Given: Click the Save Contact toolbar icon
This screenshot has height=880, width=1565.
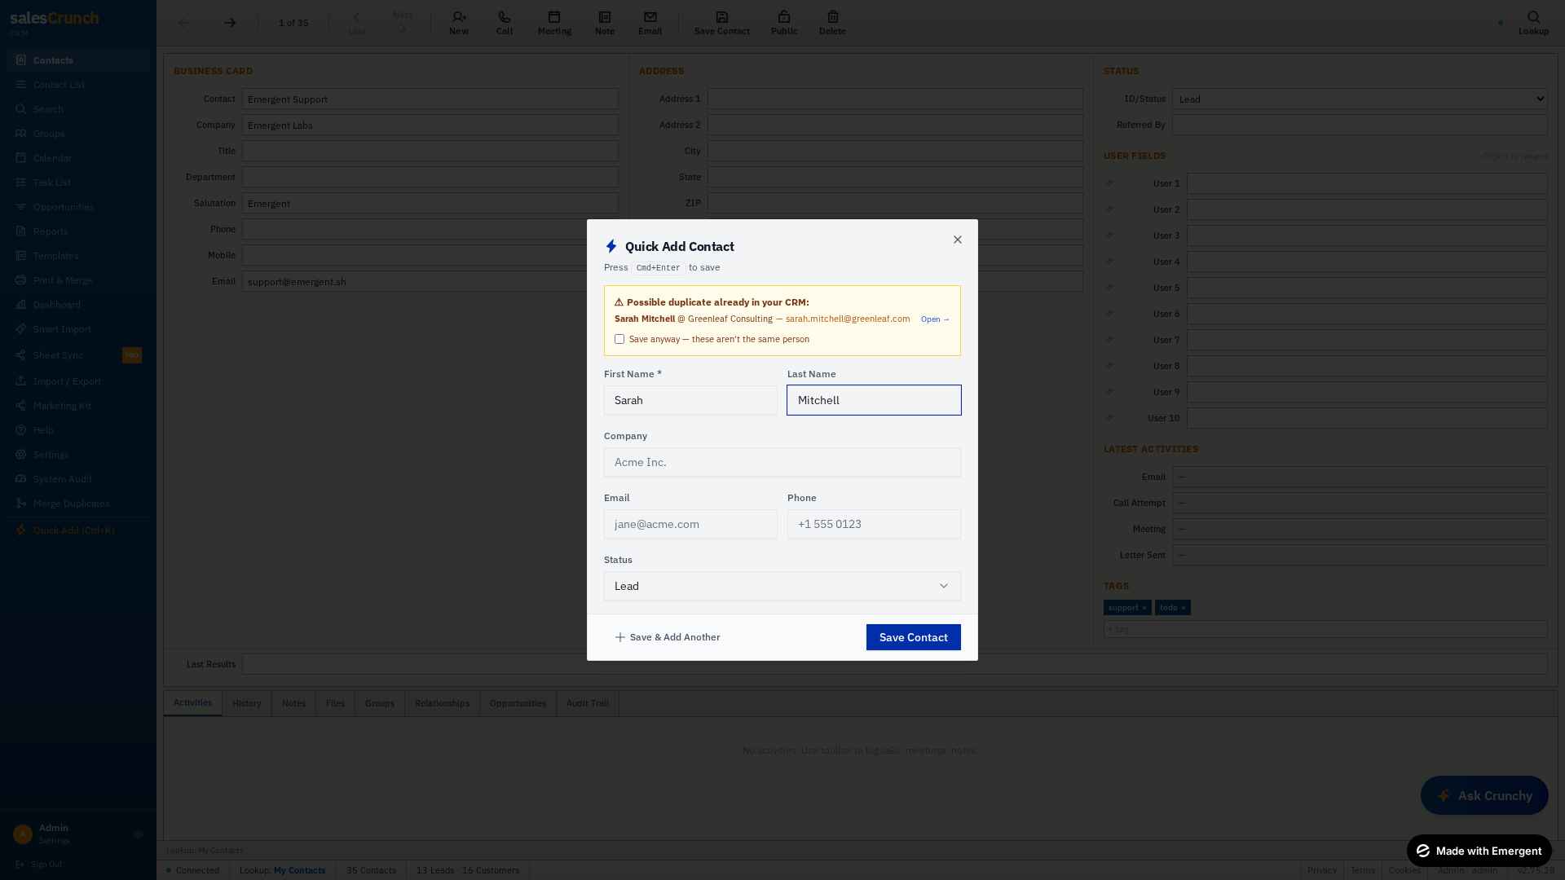Looking at the screenshot, I should coord(721,23).
